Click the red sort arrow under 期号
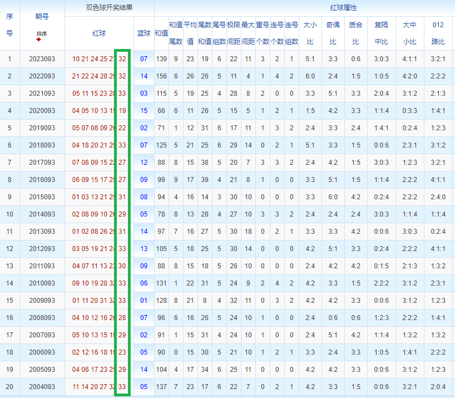The height and width of the screenshot is (398, 455). 38,40
